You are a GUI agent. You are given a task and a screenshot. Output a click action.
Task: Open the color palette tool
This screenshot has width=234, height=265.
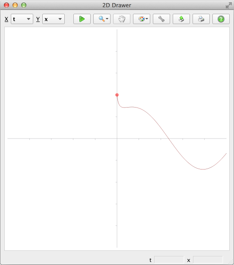142,19
